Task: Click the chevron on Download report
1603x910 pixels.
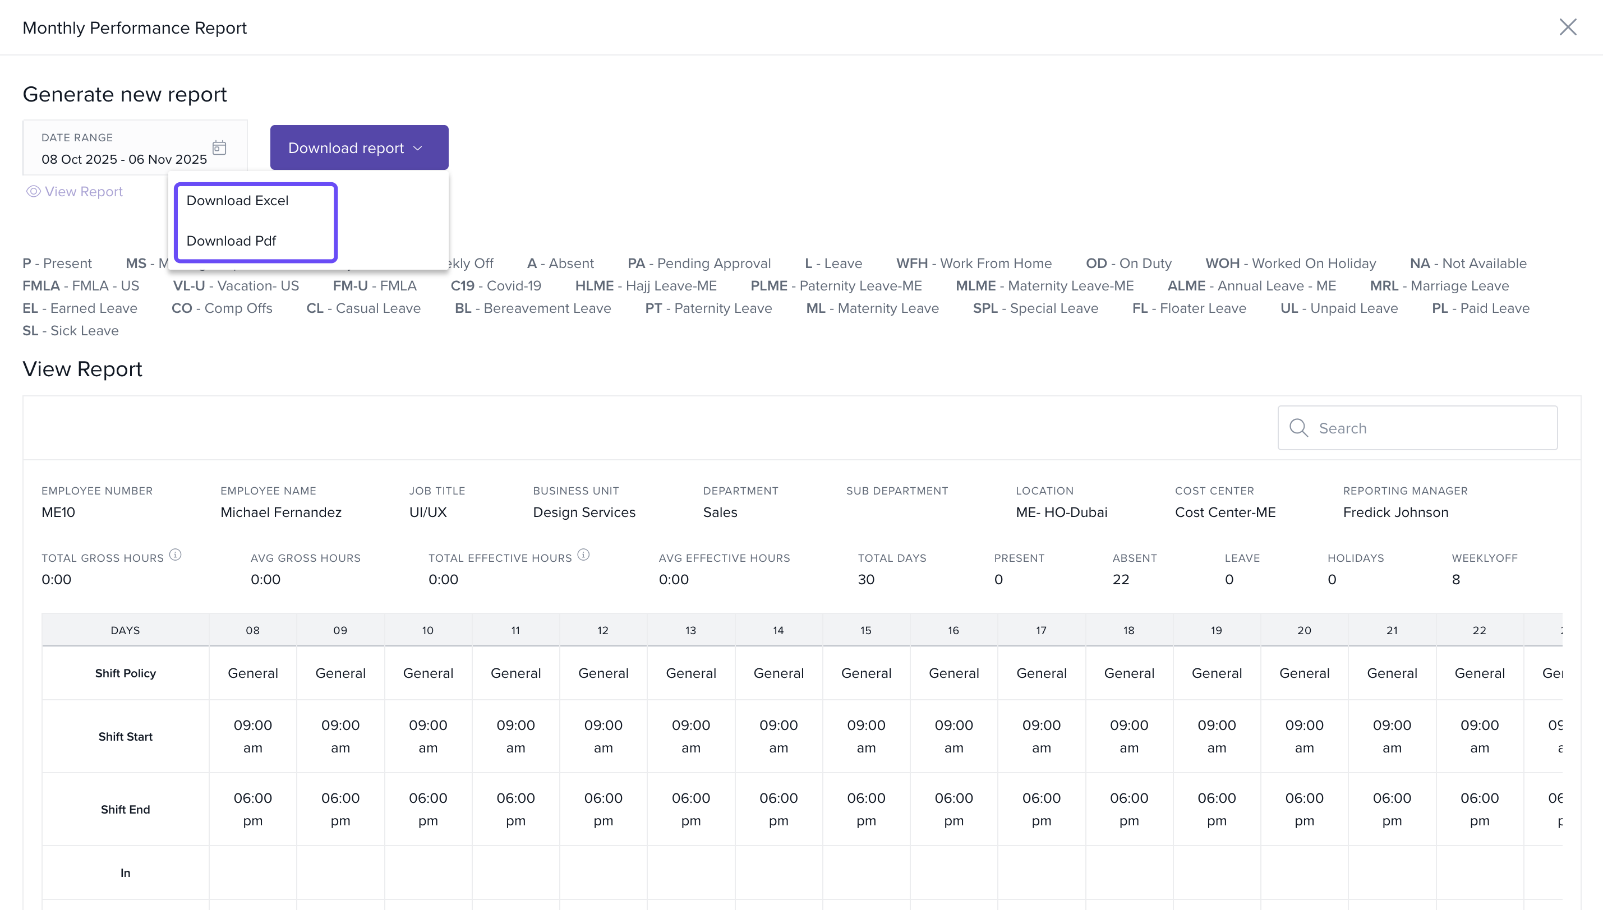Action: coord(418,148)
